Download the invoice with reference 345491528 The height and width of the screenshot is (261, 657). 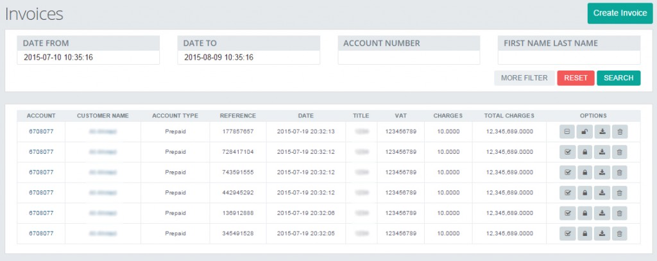click(x=602, y=233)
